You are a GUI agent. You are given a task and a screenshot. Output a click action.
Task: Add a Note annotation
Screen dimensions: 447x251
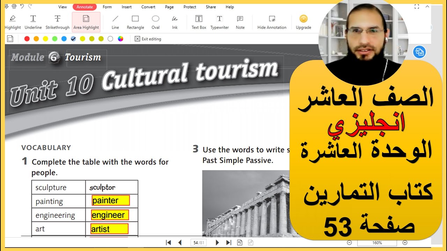240,22
